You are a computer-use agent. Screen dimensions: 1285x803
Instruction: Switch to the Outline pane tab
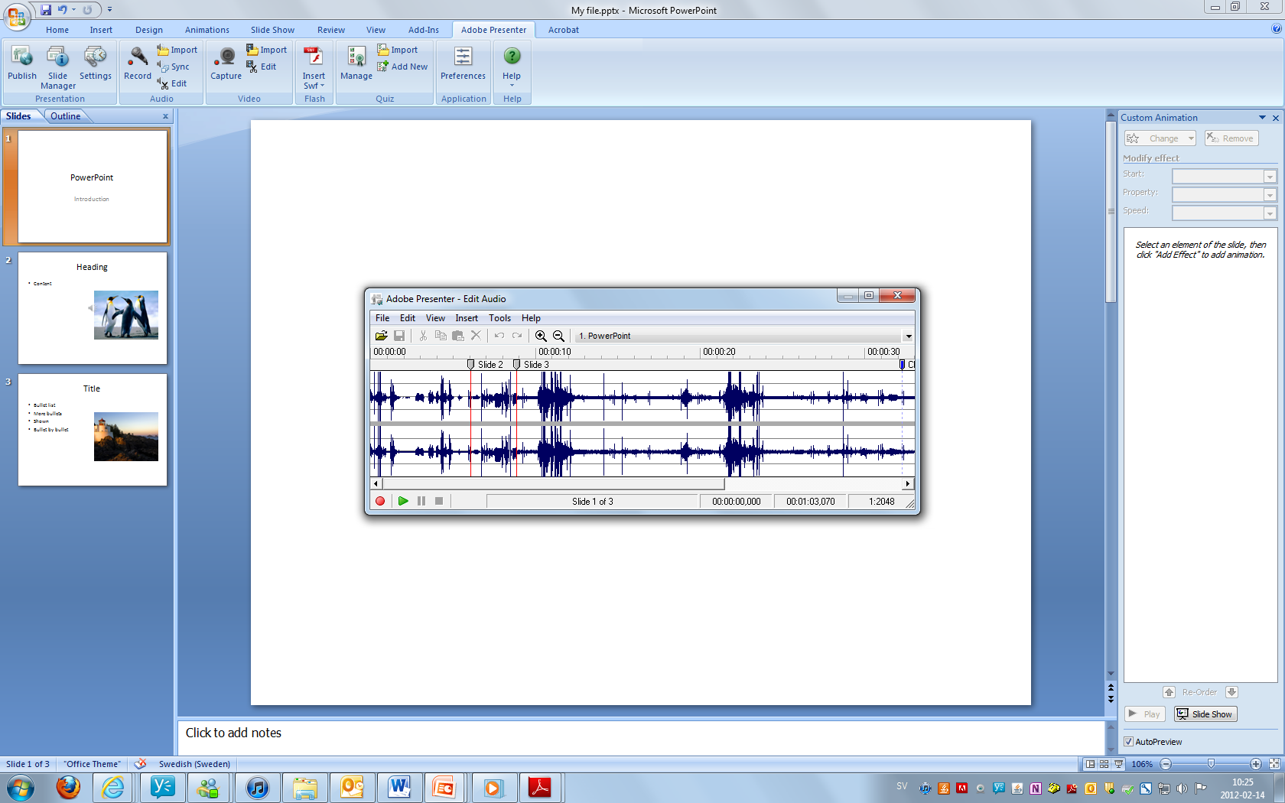pos(66,116)
